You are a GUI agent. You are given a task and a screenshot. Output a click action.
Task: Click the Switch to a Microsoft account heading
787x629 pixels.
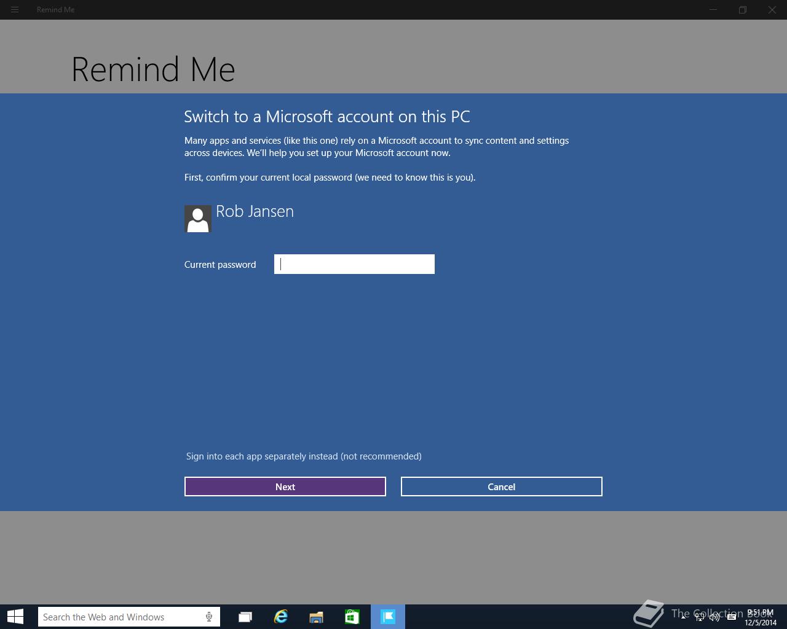click(x=327, y=117)
